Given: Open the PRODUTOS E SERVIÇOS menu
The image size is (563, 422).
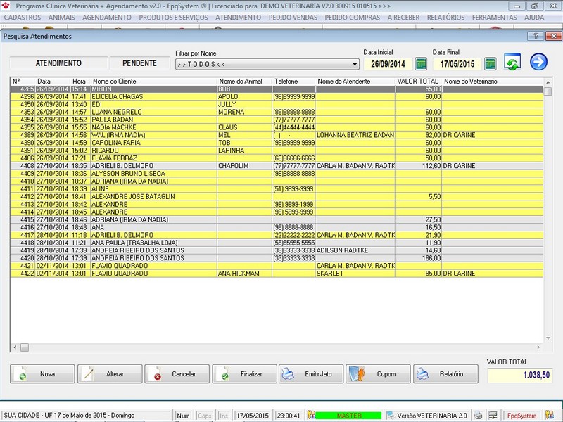Looking at the screenshot, I should coord(173,17).
